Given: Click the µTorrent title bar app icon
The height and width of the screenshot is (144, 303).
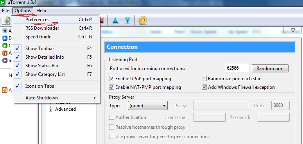Looking at the screenshot, I should click(3, 3).
